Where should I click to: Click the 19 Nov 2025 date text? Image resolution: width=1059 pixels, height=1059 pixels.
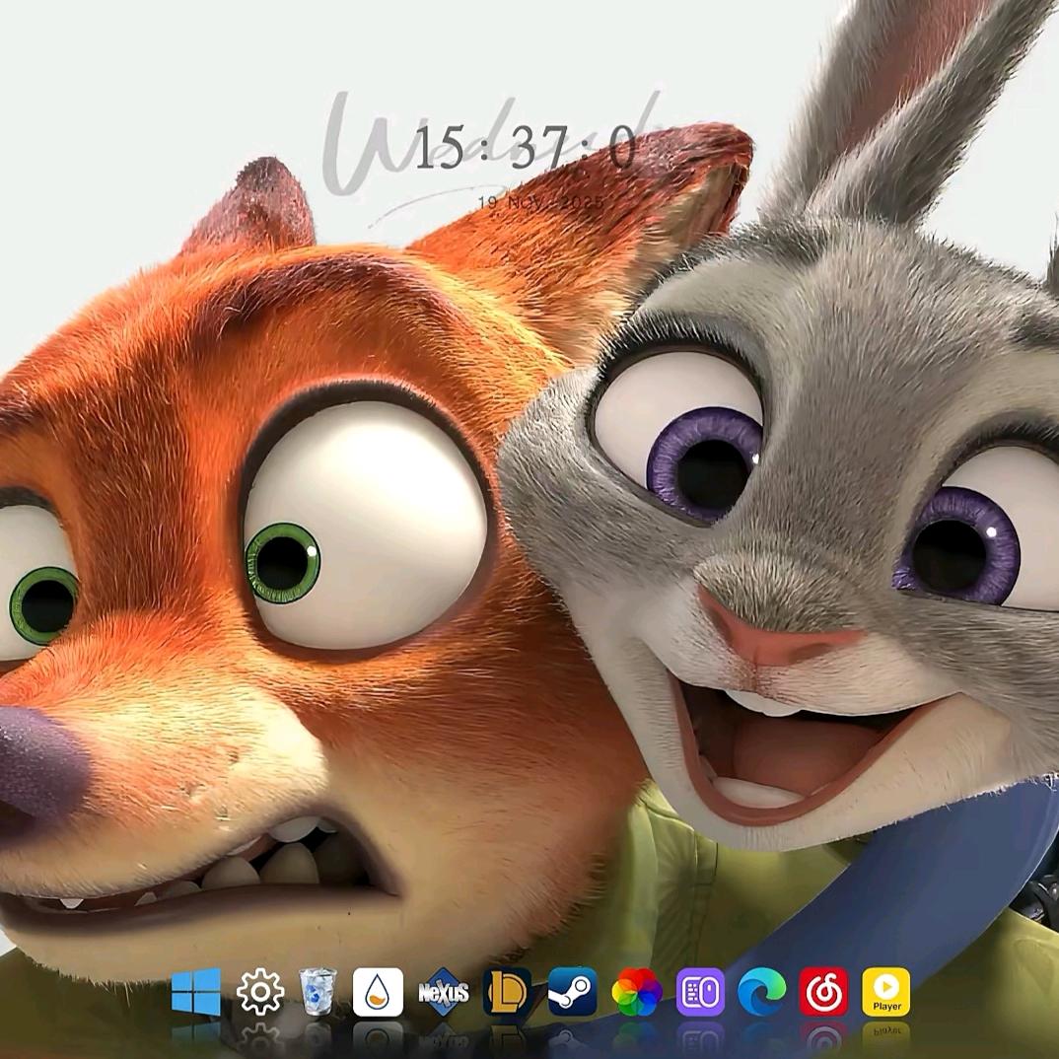click(x=540, y=202)
